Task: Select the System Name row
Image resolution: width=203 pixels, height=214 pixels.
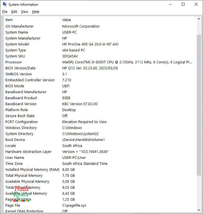Action: coord(100,32)
